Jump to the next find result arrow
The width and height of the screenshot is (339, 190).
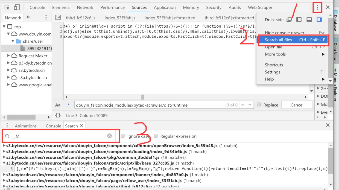pos(250,105)
